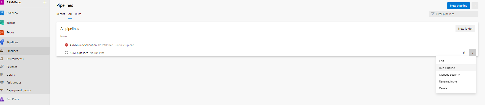The height and width of the screenshot is (105, 485).
Task: Switch to the Recent tab
Action: pos(60,14)
